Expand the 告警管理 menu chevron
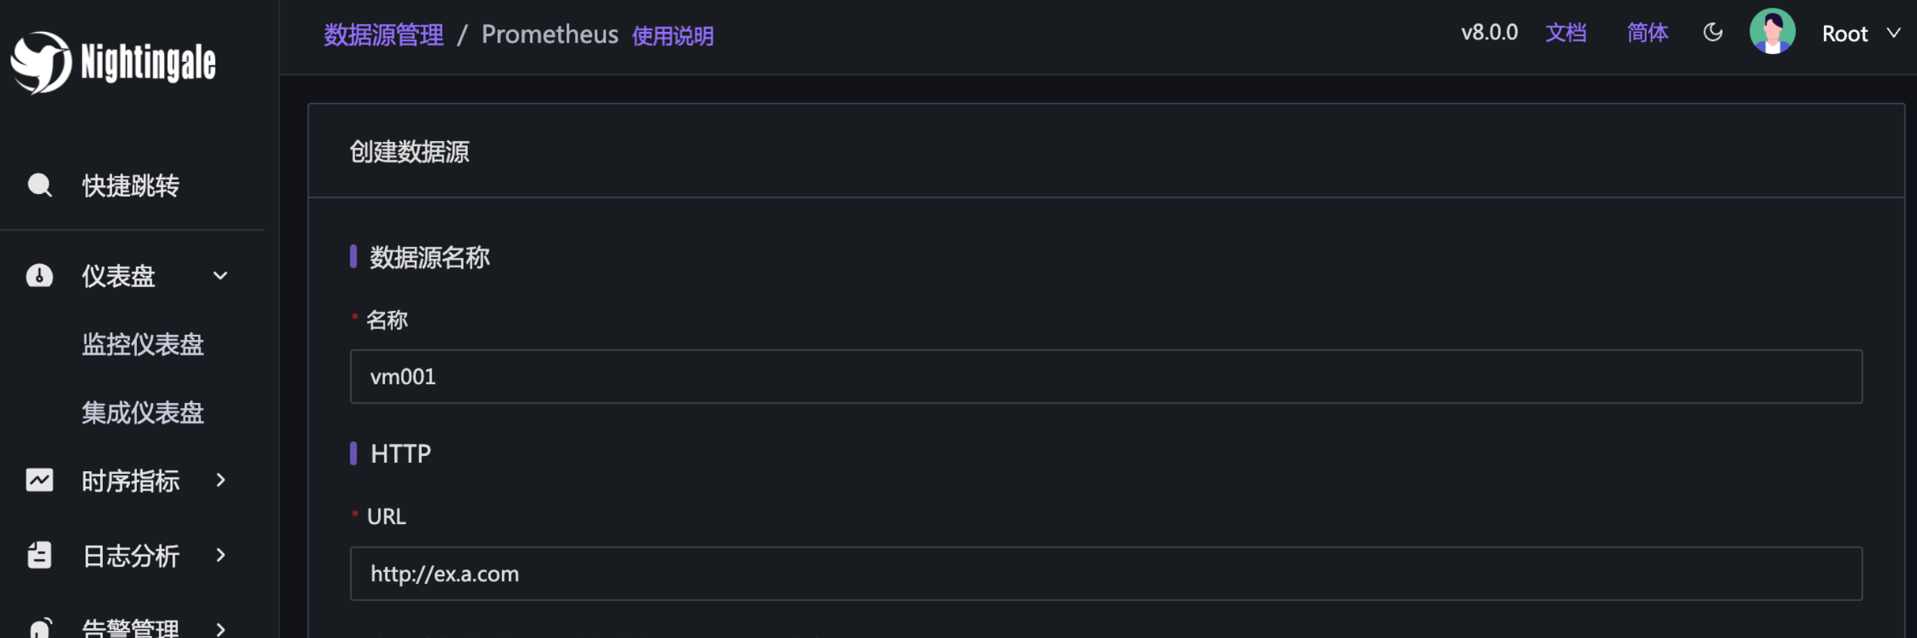The width and height of the screenshot is (1917, 638). [220, 629]
